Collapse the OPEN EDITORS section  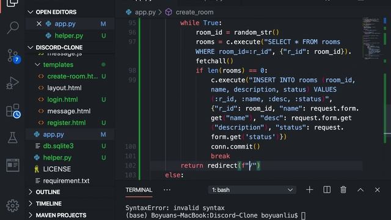point(31,12)
